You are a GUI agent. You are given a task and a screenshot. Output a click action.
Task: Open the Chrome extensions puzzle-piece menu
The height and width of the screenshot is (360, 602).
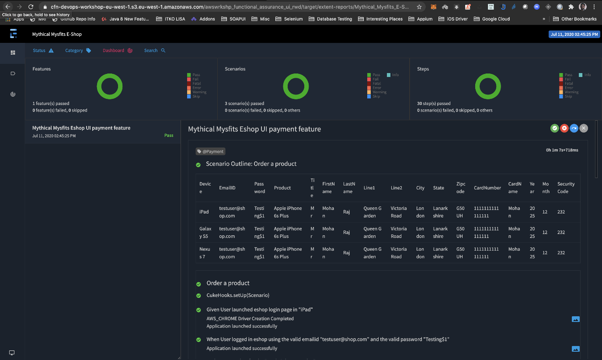(571, 7)
